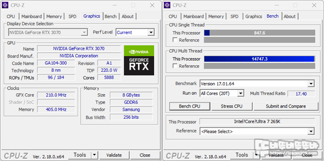Click the CPU-Z app icon in left window title bar
The width and height of the screenshot is (324, 161).
(x=5, y=5)
